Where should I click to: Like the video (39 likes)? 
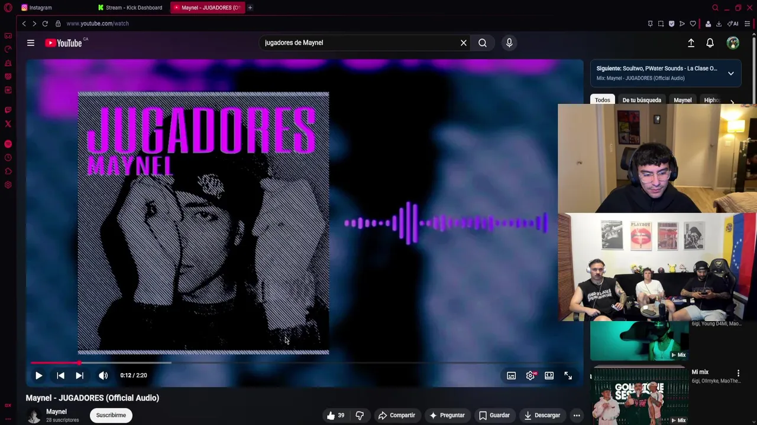coord(336,416)
